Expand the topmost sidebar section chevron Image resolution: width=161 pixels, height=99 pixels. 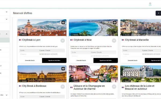click(x=6, y=12)
